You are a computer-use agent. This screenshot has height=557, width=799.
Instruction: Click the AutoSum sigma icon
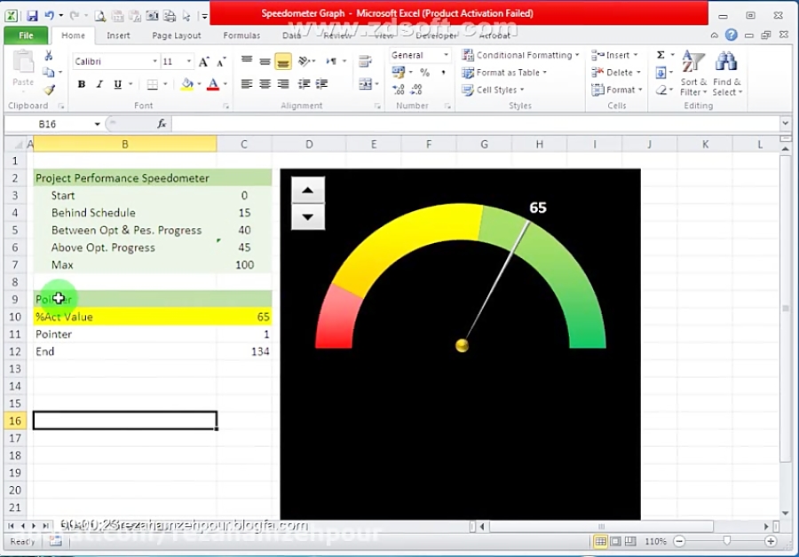coord(661,55)
